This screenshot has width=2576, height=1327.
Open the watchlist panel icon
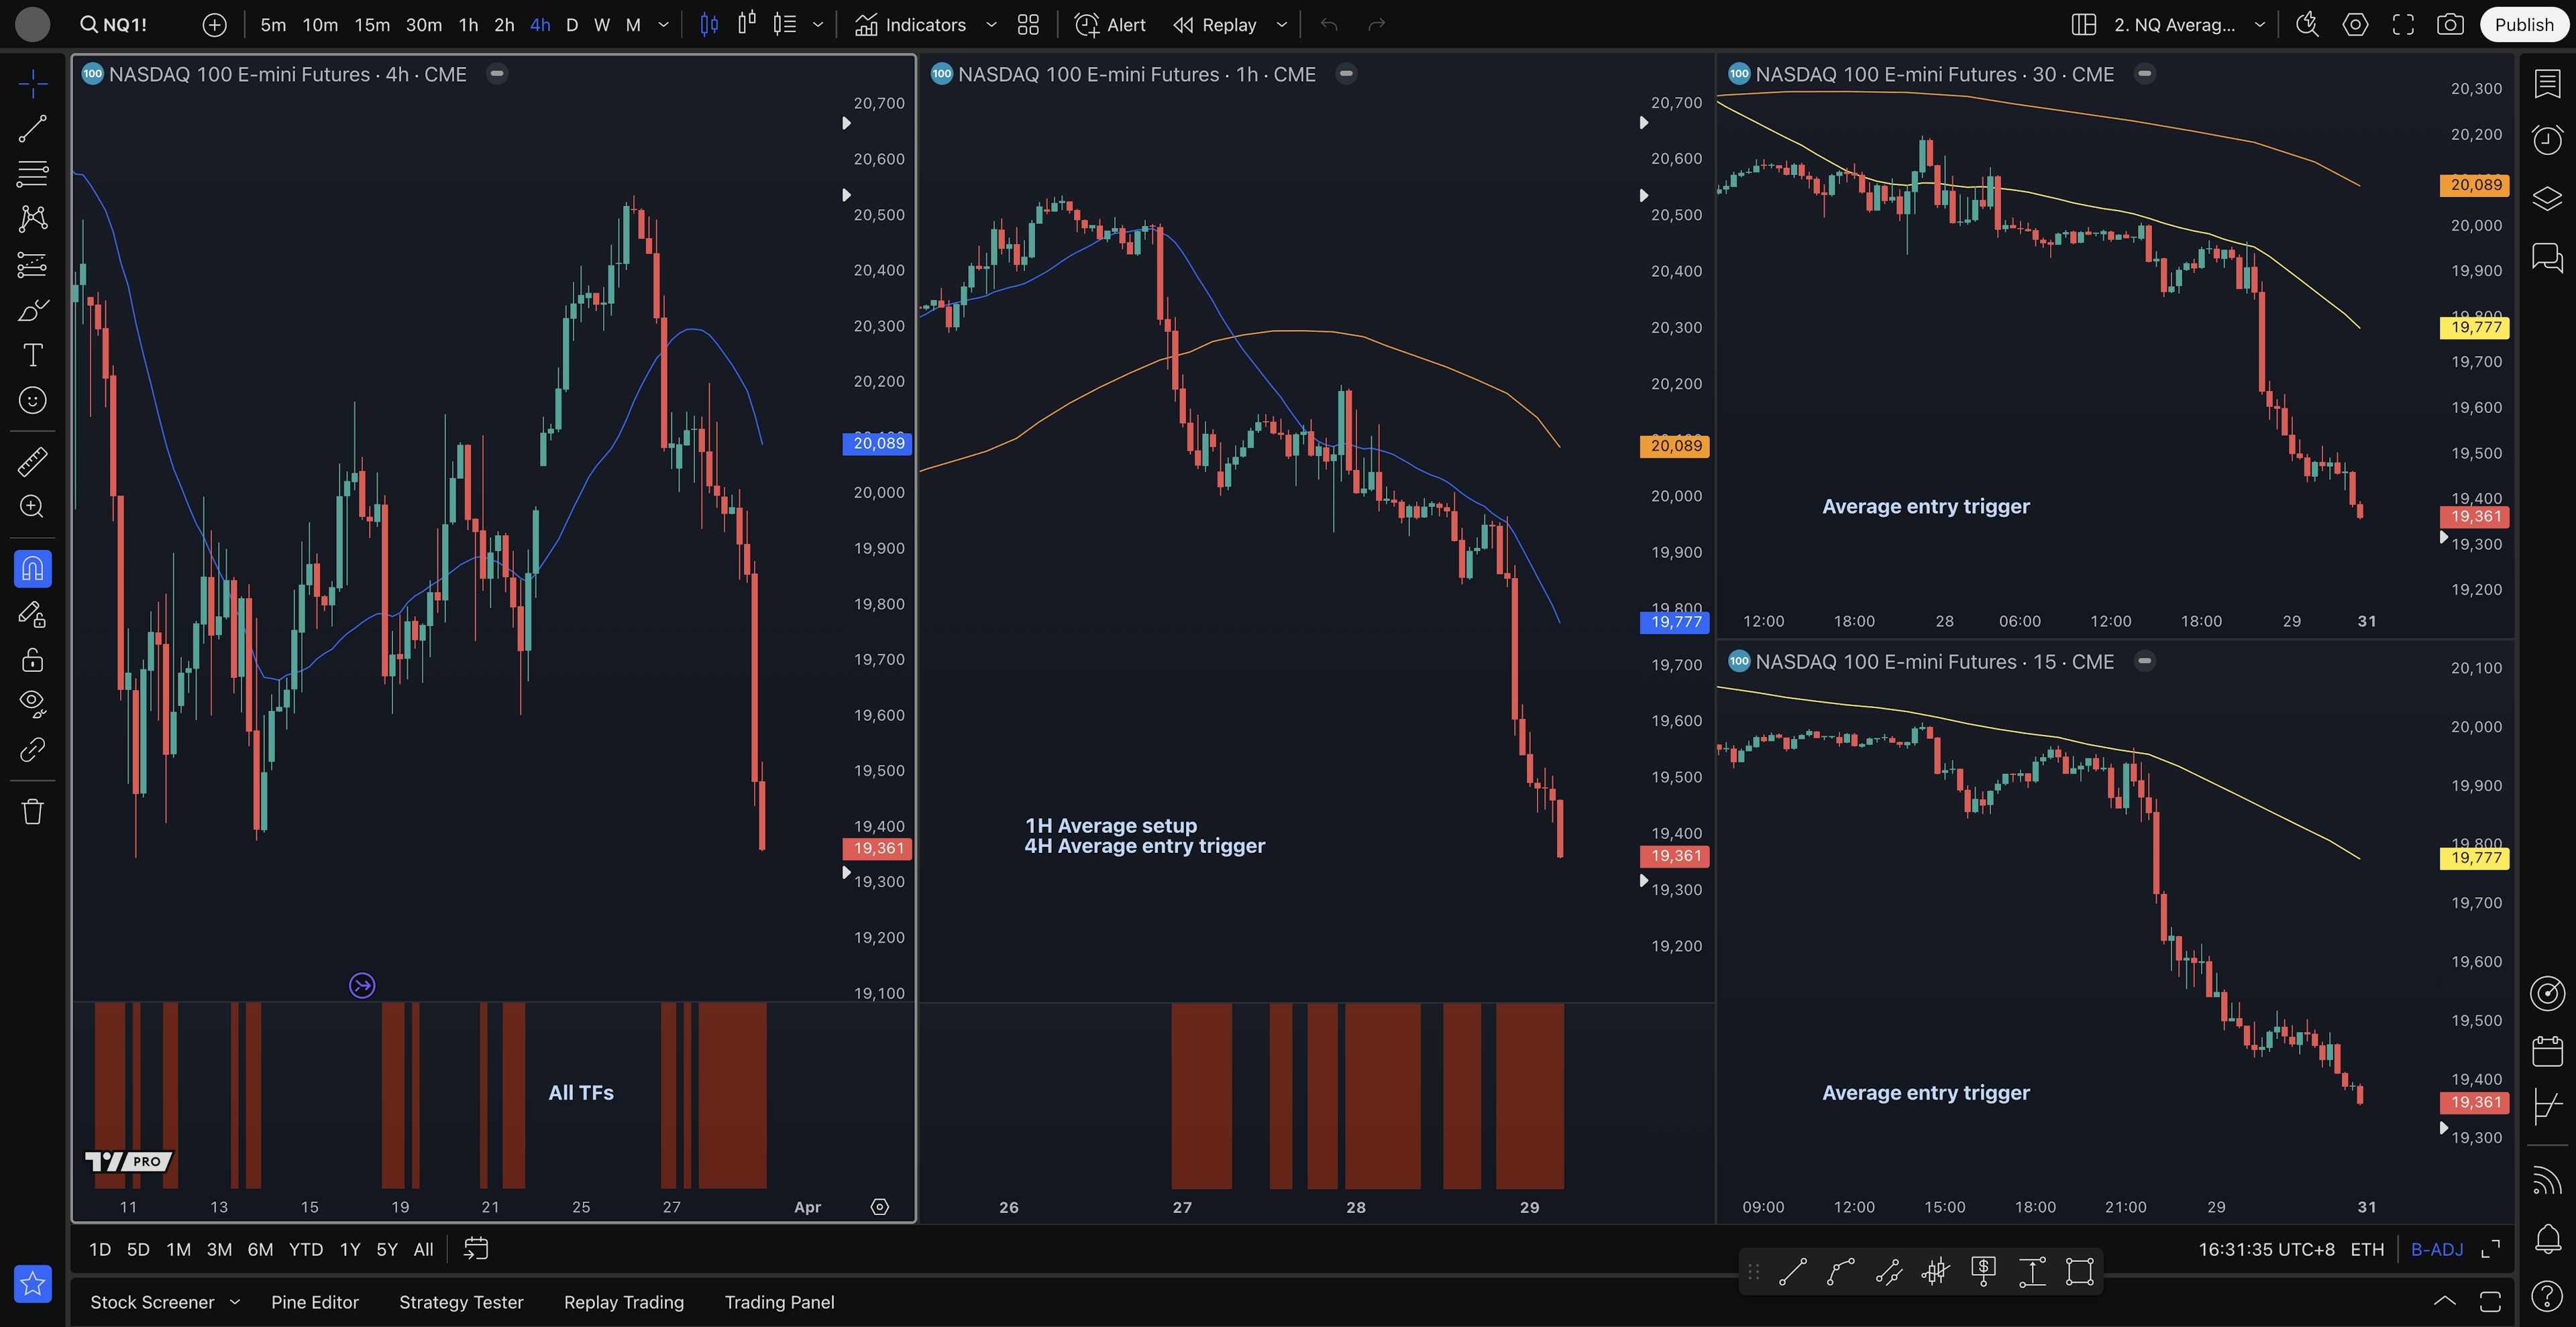(2547, 84)
